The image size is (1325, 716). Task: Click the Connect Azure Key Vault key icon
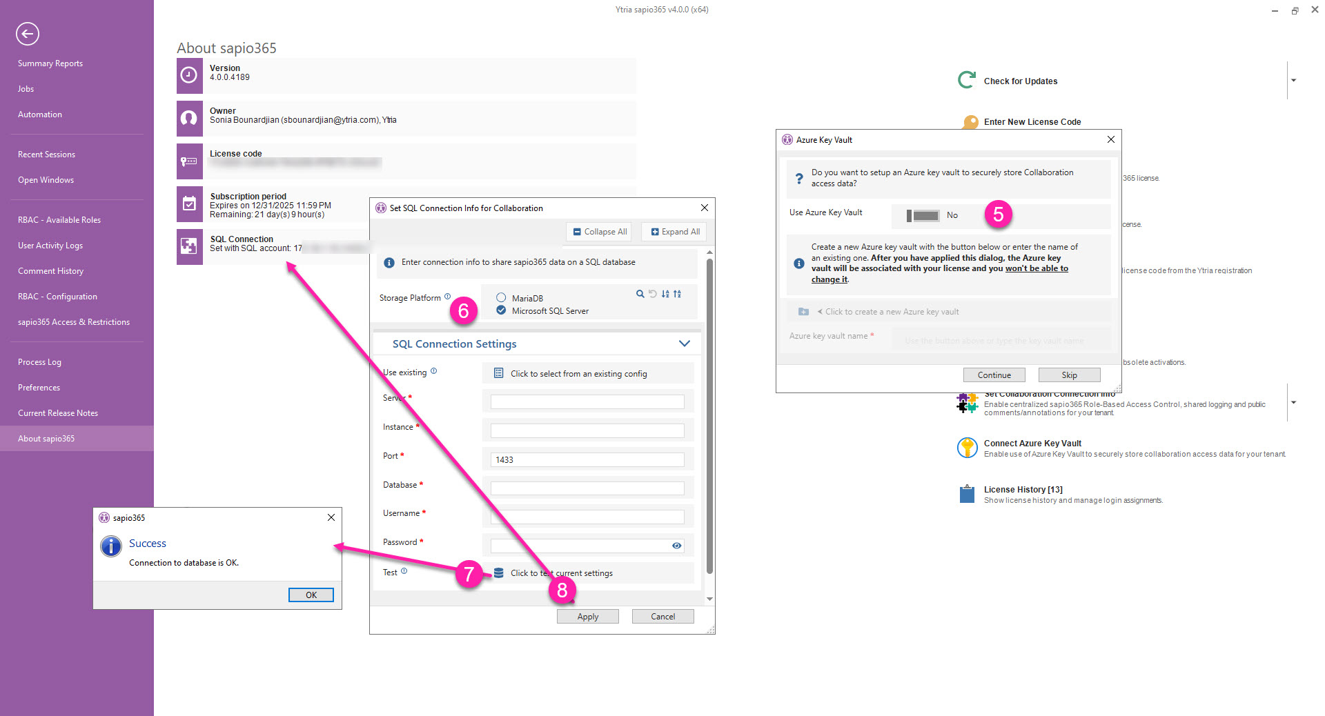[967, 448]
